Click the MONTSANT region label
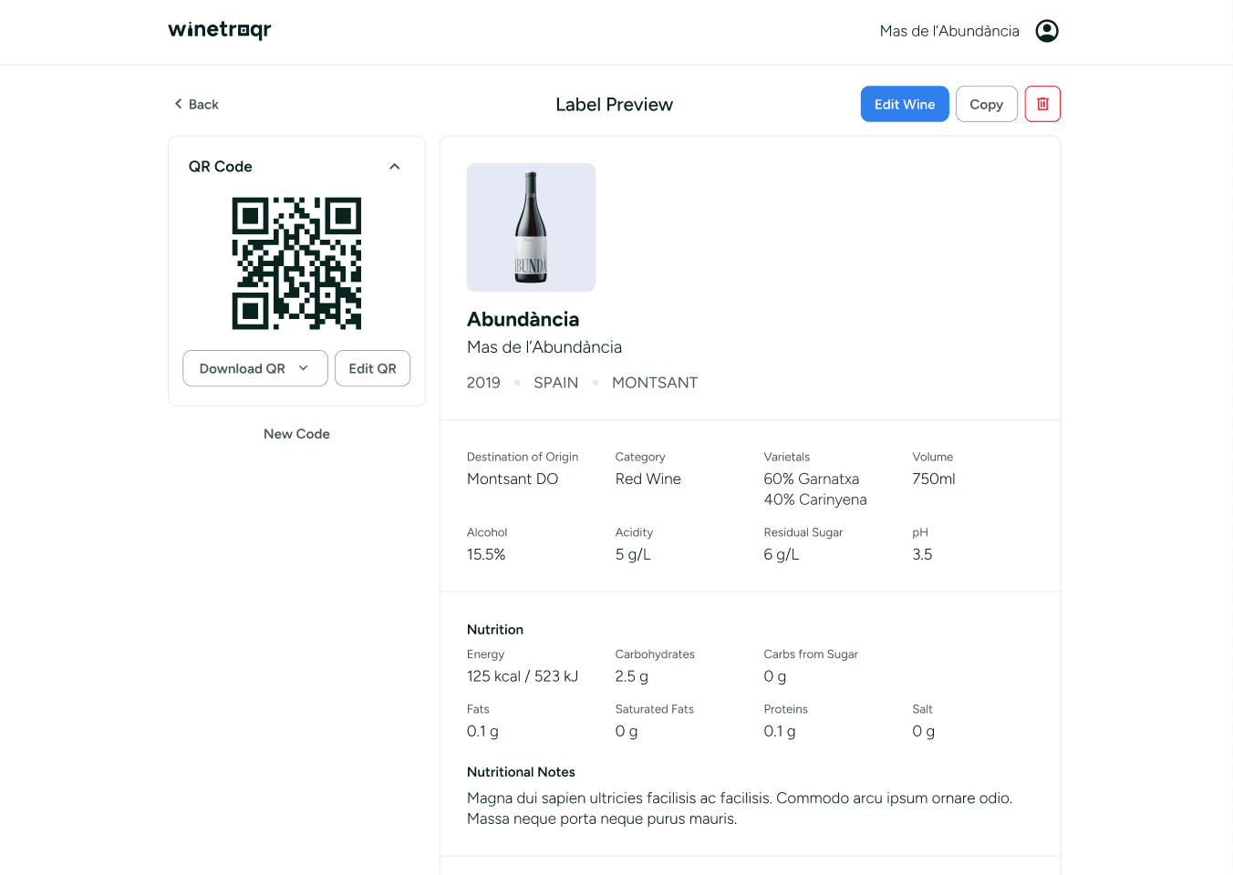 click(x=654, y=383)
